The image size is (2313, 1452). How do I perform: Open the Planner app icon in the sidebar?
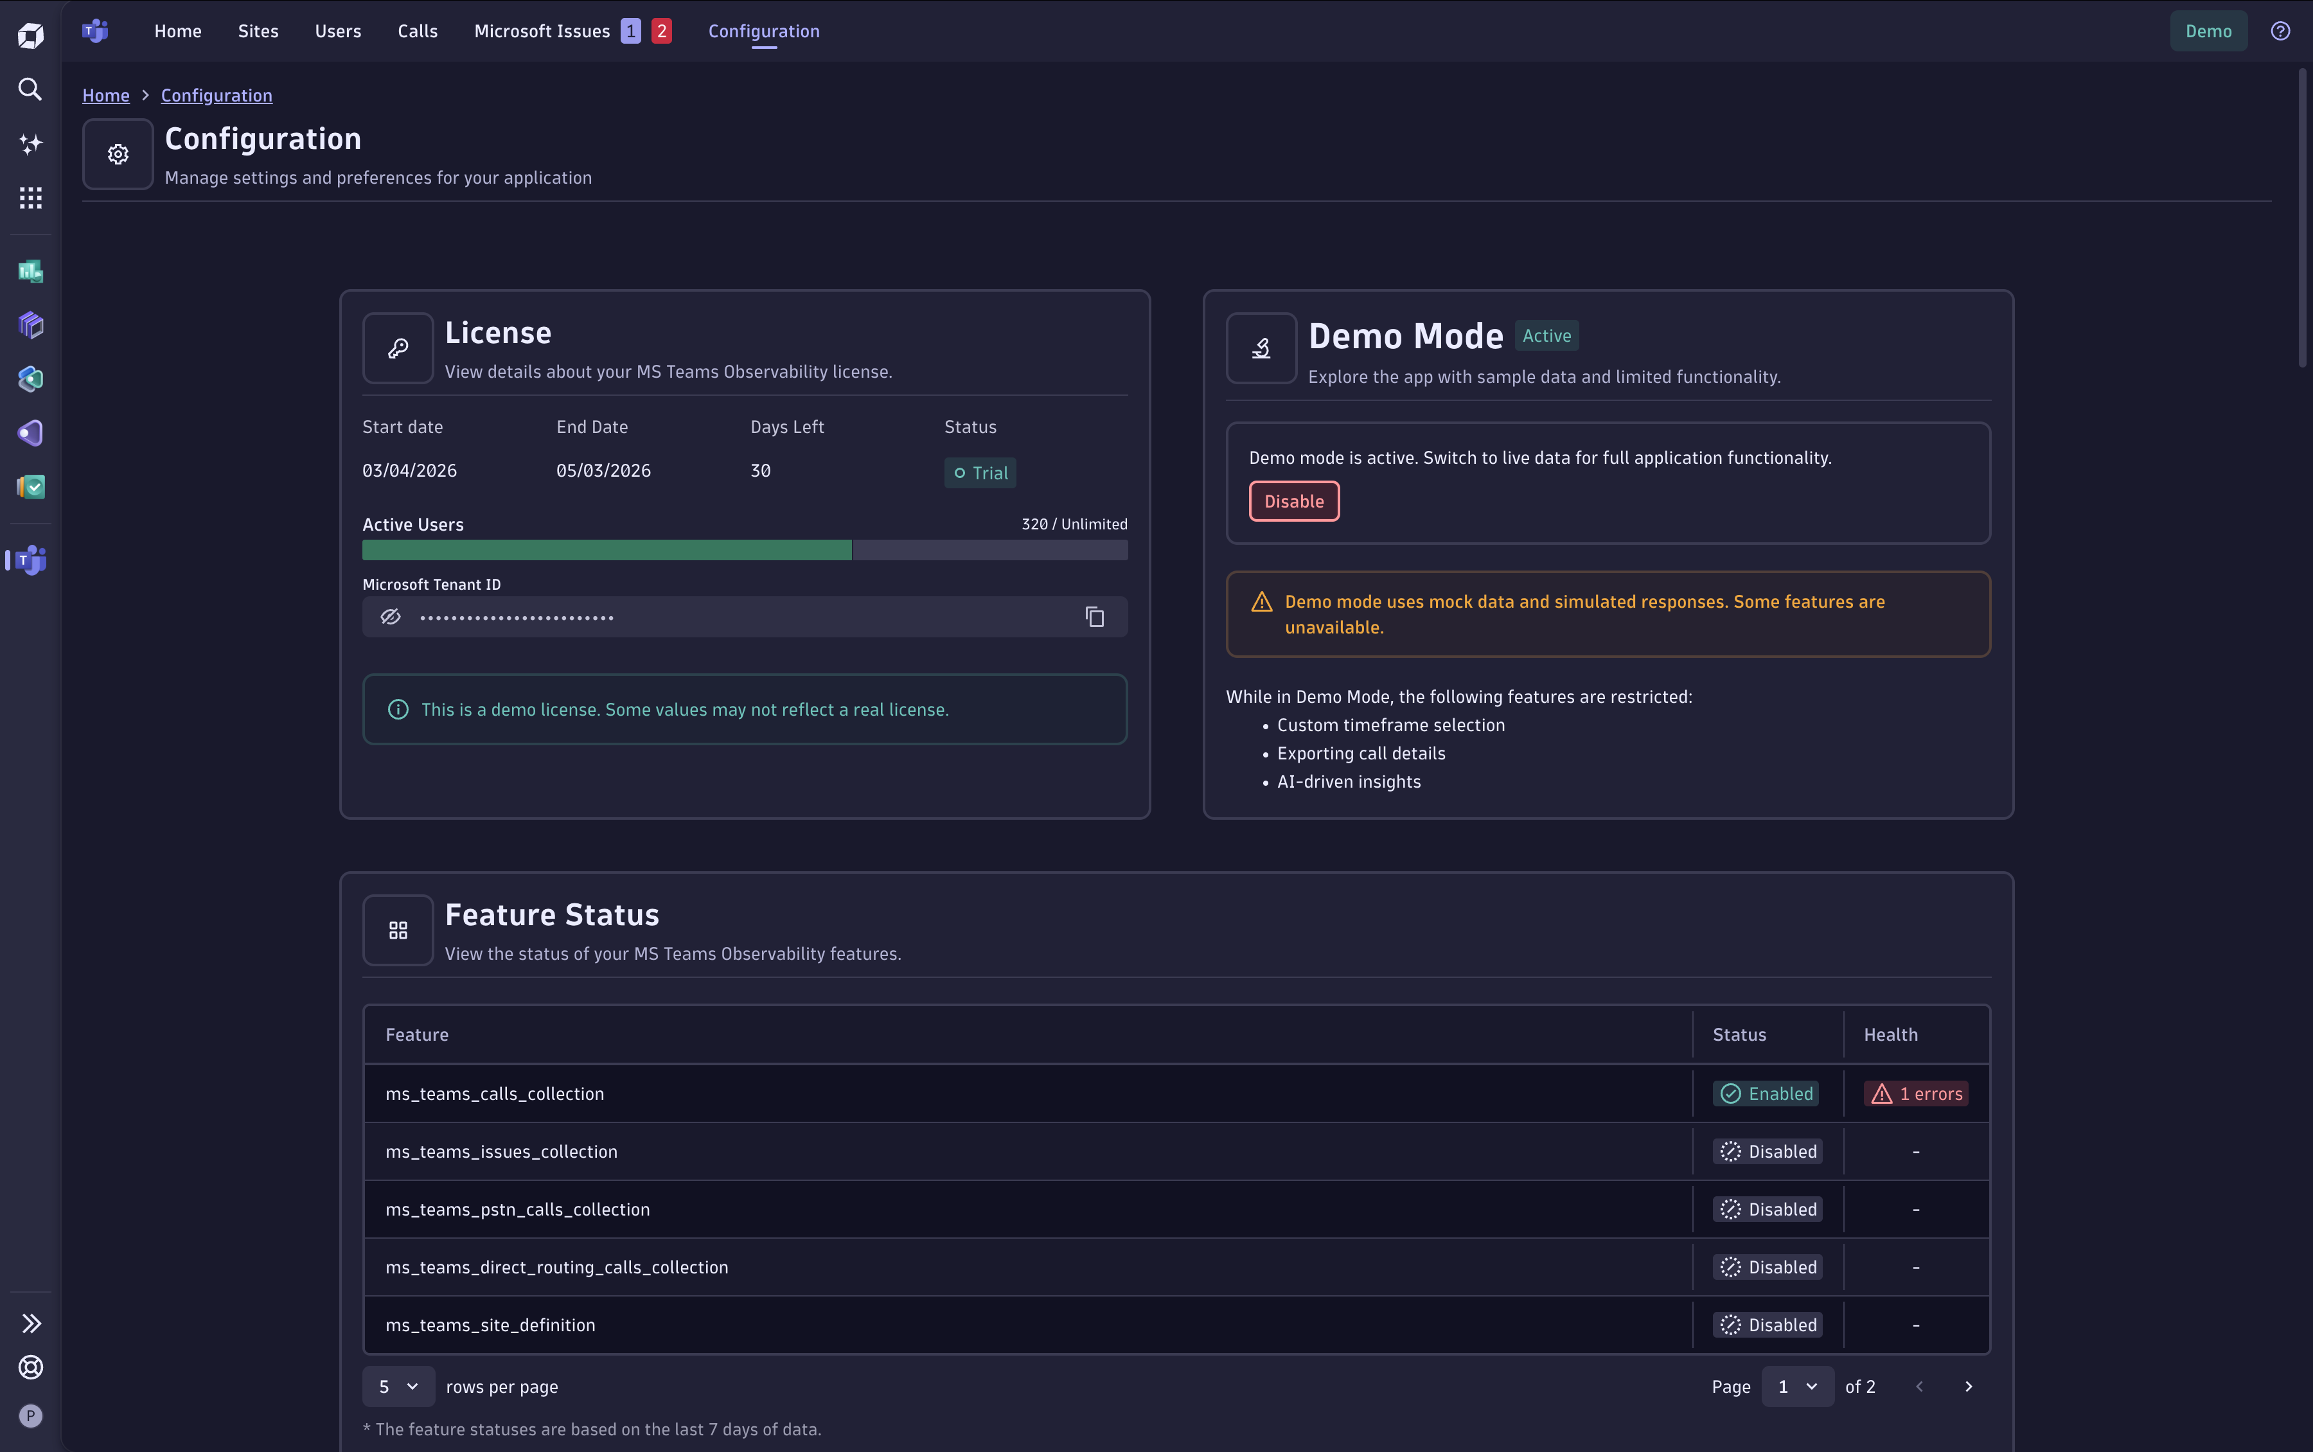point(30,487)
